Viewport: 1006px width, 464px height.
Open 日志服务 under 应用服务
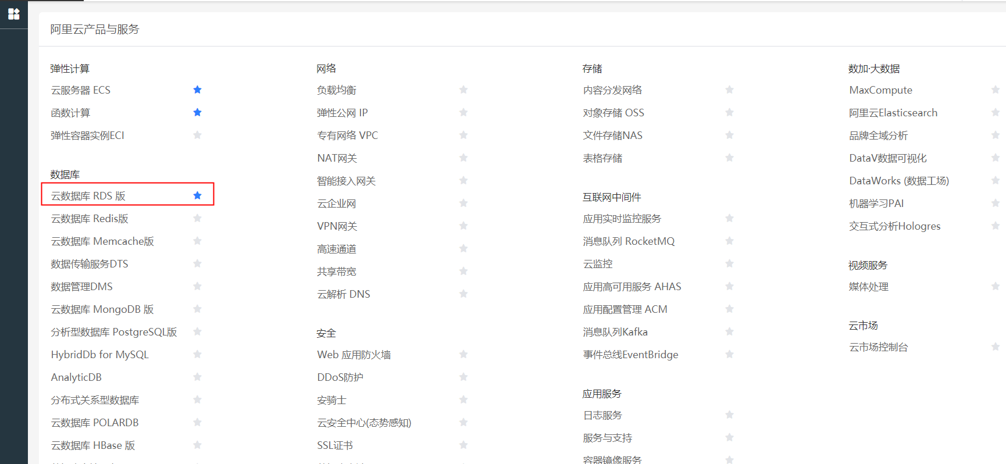(x=602, y=415)
